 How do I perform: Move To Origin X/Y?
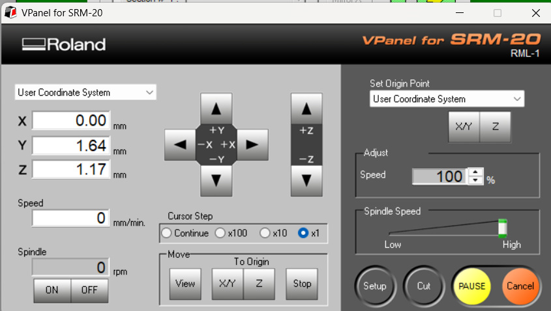coord(228,284)
